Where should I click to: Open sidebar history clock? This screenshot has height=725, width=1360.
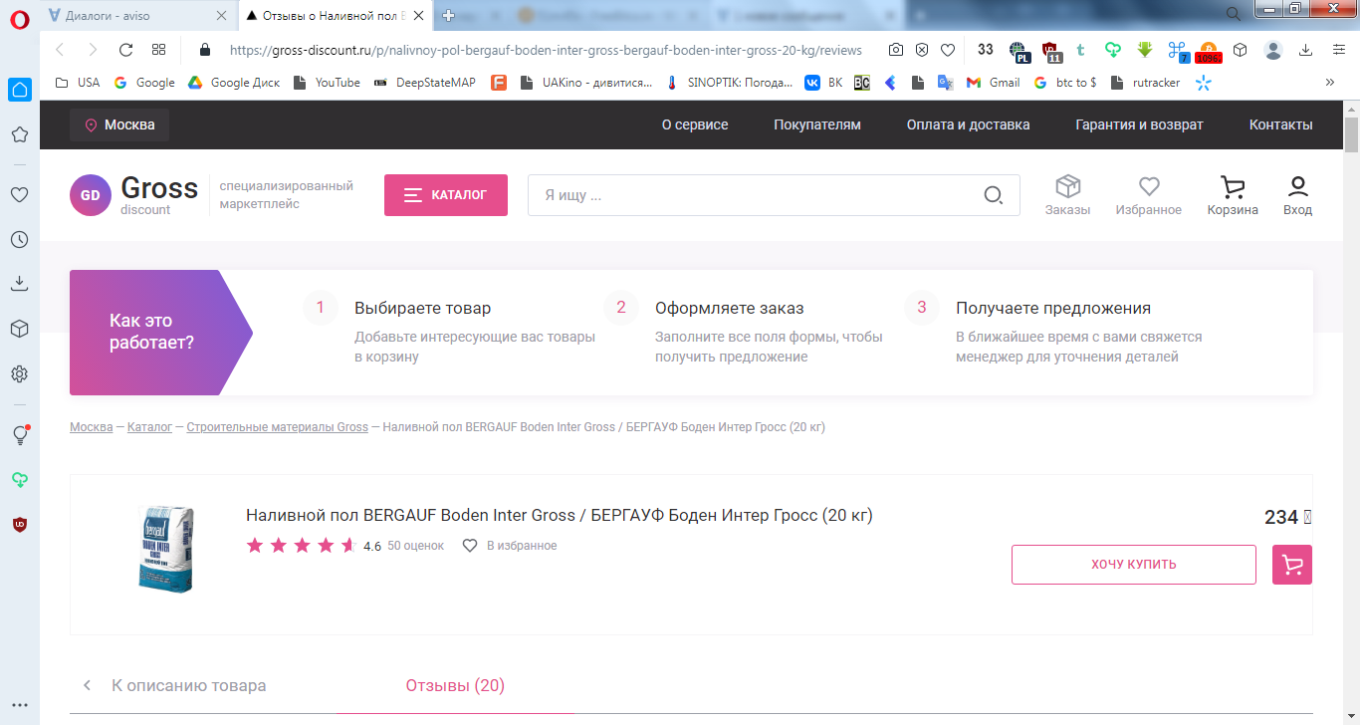click(20, 239)
